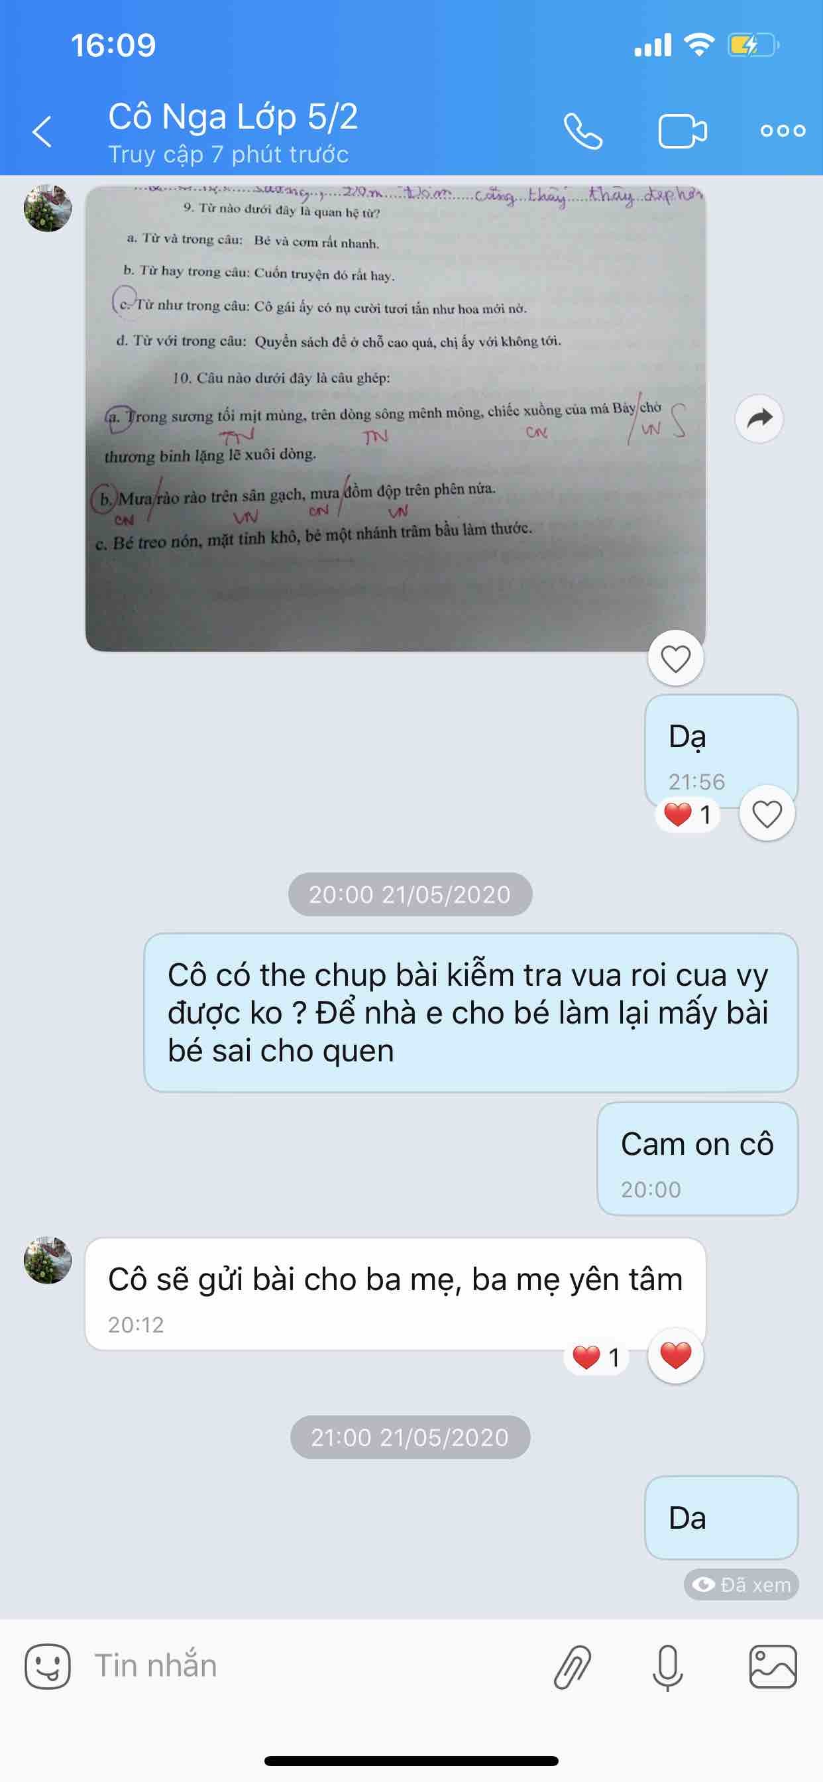823x1782 pixels.
Task: Open the worksheet photo in full view
Action: [x=396, y=418]
